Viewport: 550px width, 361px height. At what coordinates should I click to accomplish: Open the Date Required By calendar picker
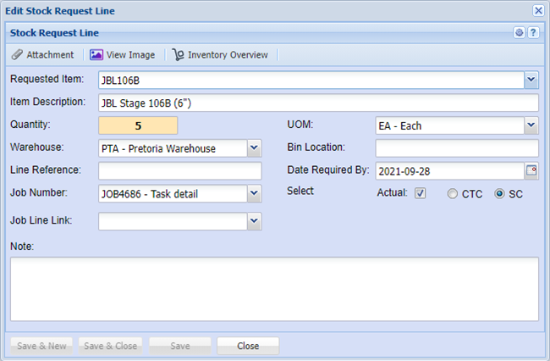[x=531, y=170]
